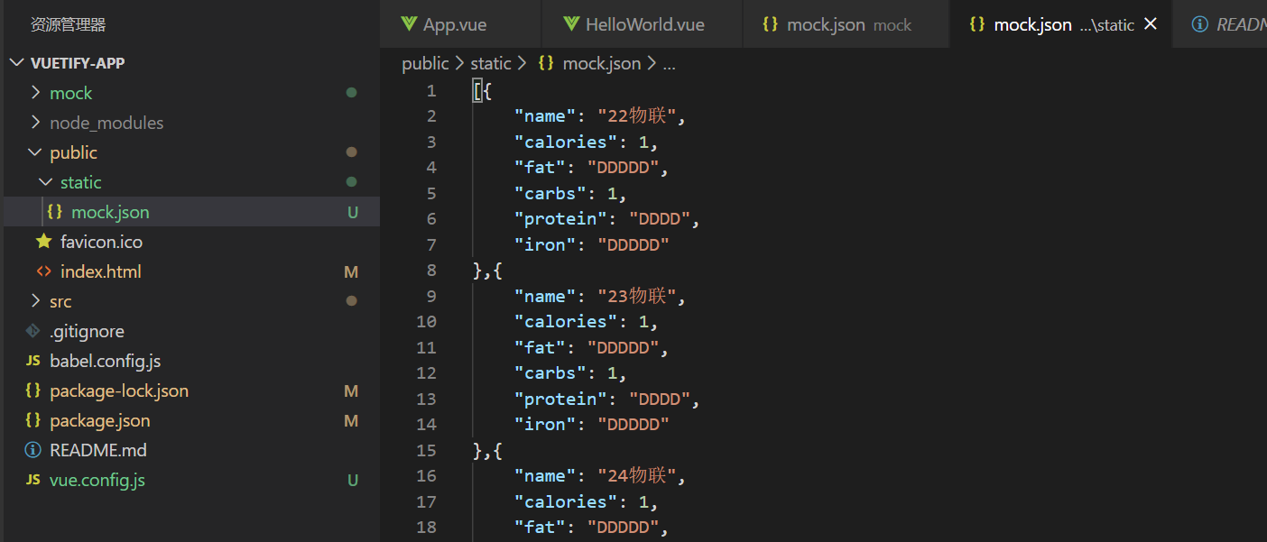Open the mock.json tab from mock folder
1267x542 pixels.
click(846, 24)
